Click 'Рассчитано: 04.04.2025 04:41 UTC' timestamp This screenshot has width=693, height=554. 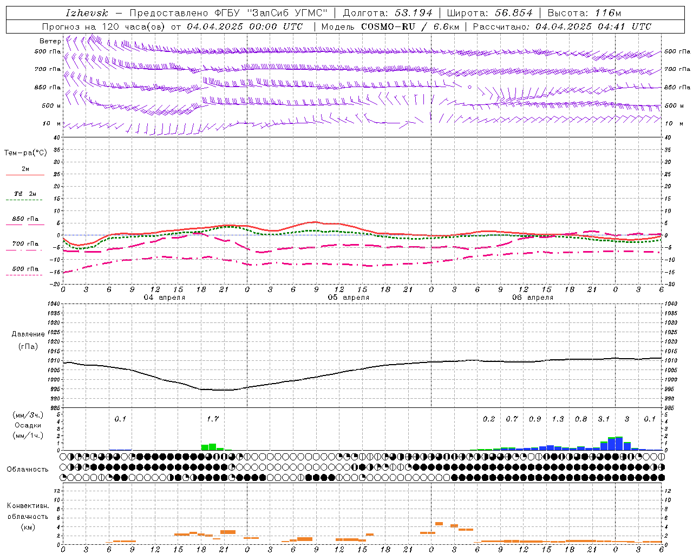pyautogui.click(x=562, y=27)
